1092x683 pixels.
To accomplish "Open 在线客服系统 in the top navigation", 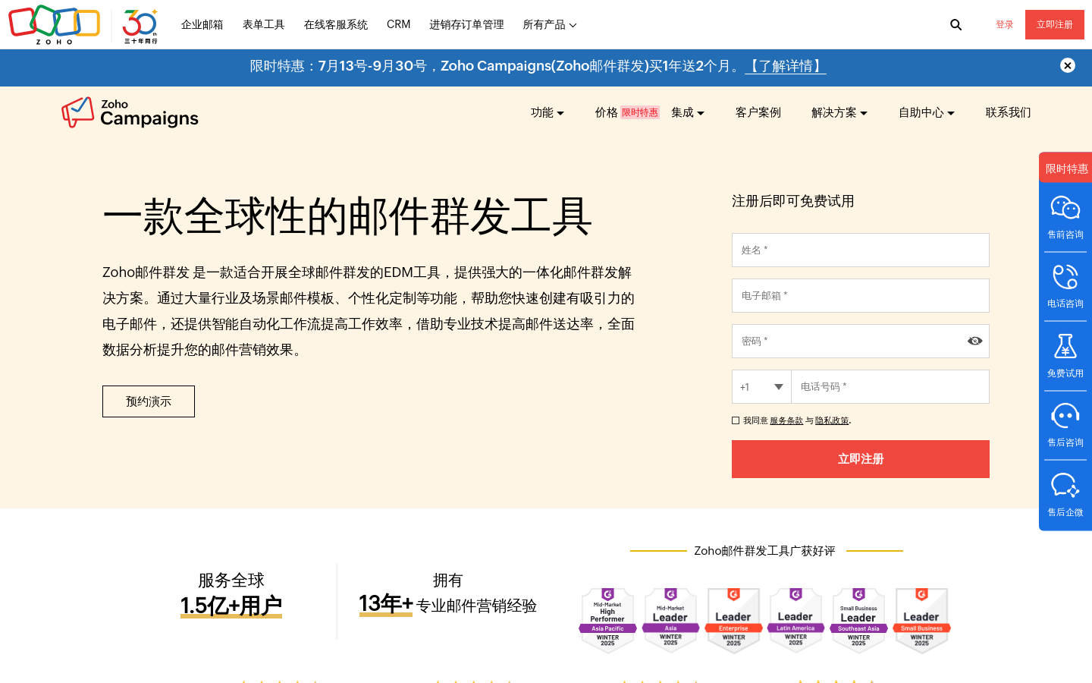I will [336, 25].
